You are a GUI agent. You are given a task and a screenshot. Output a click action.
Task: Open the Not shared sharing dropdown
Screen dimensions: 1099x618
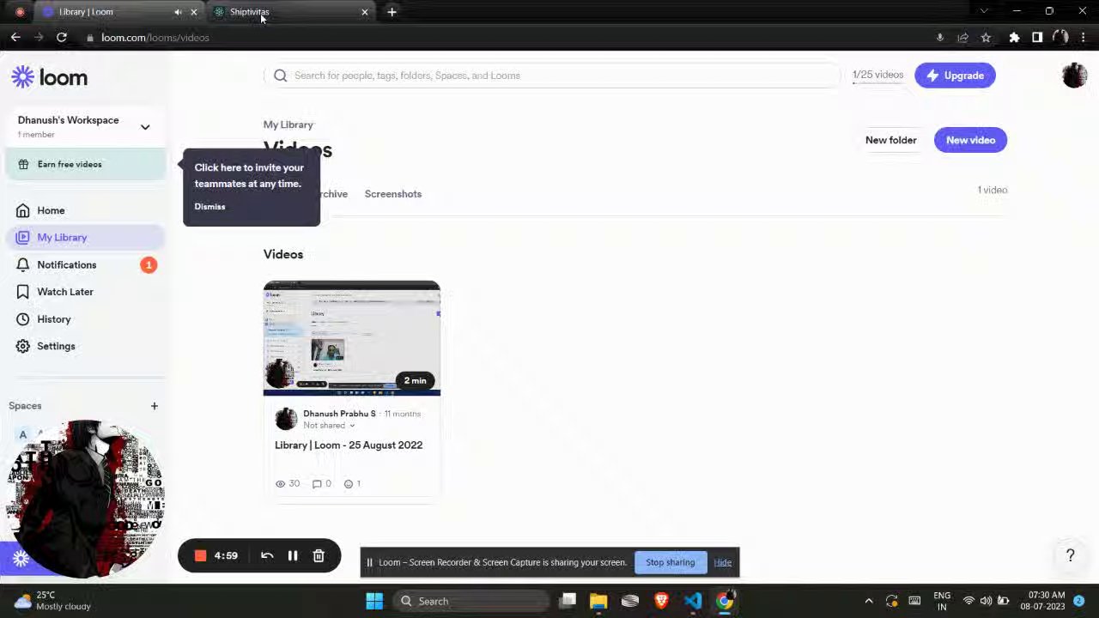(329, 426)
